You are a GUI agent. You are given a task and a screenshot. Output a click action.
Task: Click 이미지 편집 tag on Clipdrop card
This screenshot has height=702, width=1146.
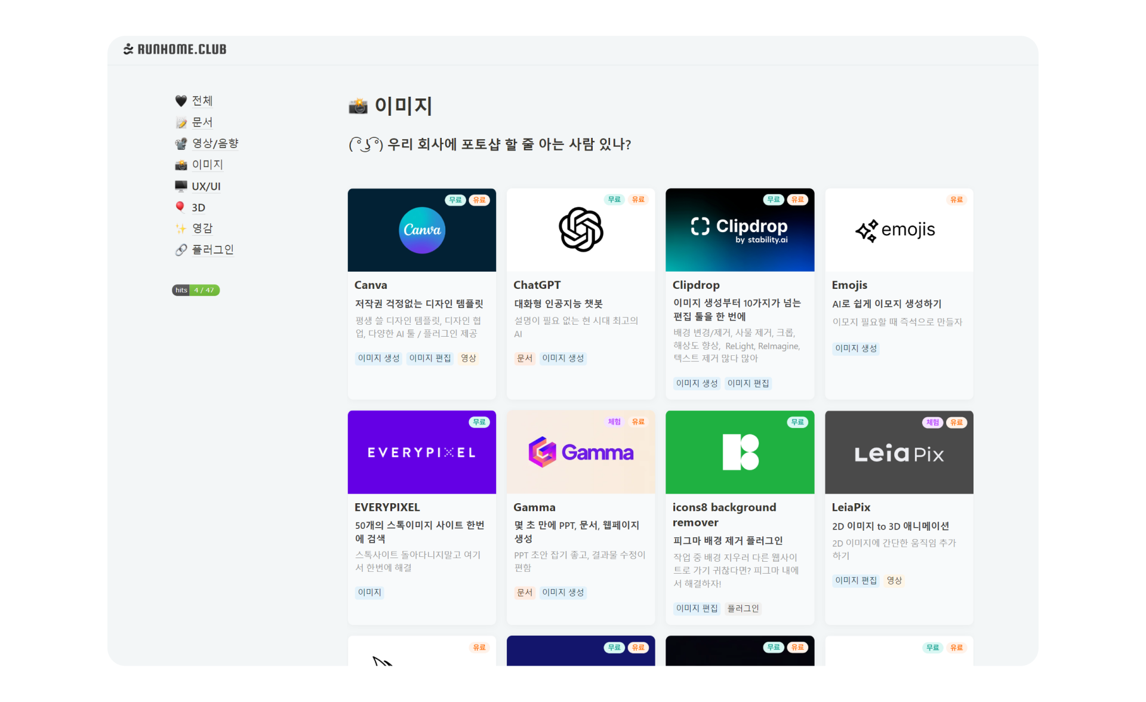tap(748, 383)
